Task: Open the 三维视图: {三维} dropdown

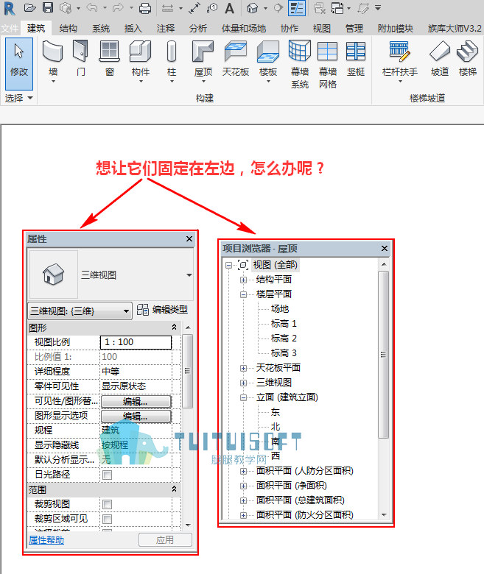Action: pos(80,311)
